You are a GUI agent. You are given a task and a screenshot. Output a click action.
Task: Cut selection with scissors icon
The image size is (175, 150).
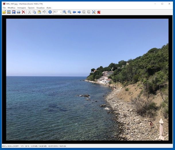tap(29, 12)
